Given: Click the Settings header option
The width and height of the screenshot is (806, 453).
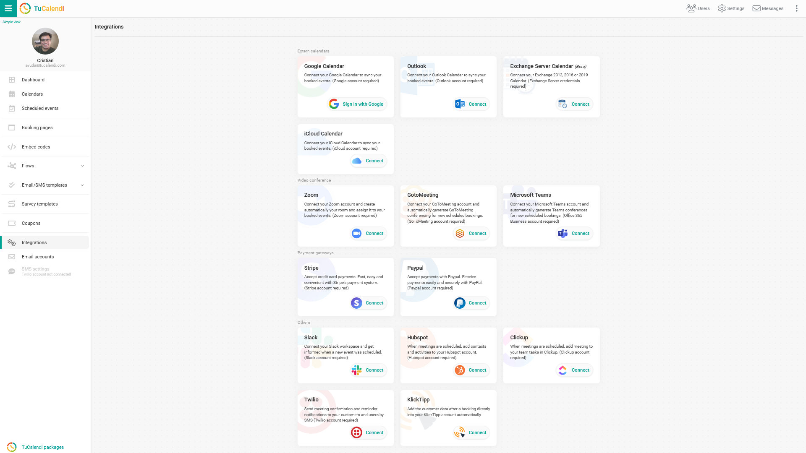Looking at the screenshot, I should [732, 8].
